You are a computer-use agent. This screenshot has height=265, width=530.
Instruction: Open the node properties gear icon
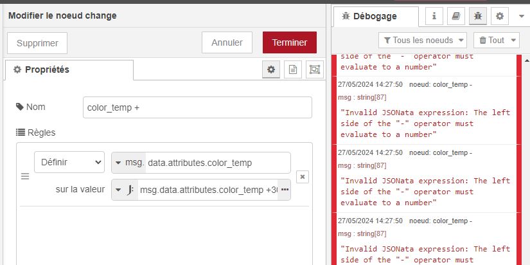click(x=271, y=69)
